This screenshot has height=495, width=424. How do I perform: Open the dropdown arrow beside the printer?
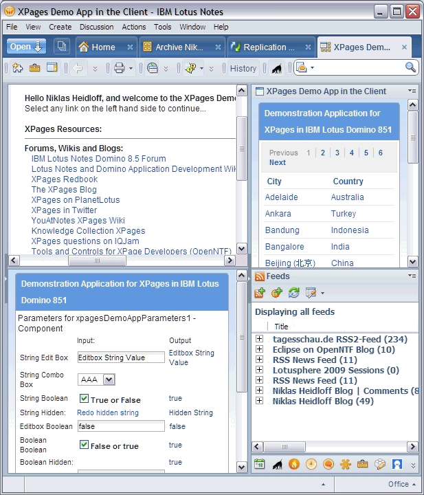[131, 68]
